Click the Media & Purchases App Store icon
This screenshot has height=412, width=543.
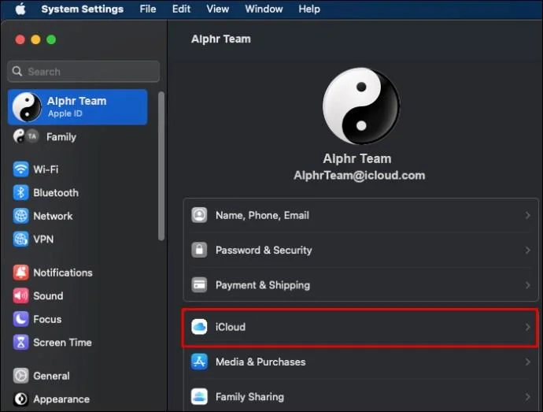[199, 362]
